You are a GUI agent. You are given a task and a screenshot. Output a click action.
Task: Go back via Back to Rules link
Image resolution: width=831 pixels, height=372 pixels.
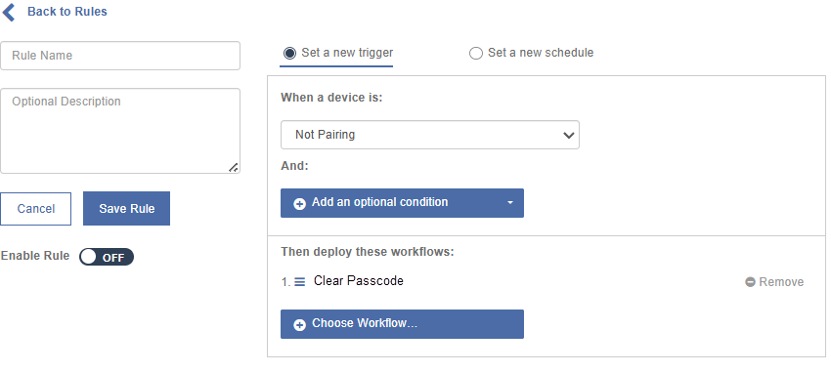click(x=66, y=12)
